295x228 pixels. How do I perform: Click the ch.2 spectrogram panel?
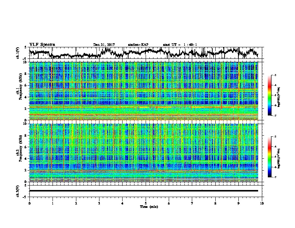(x=143, y=153)
